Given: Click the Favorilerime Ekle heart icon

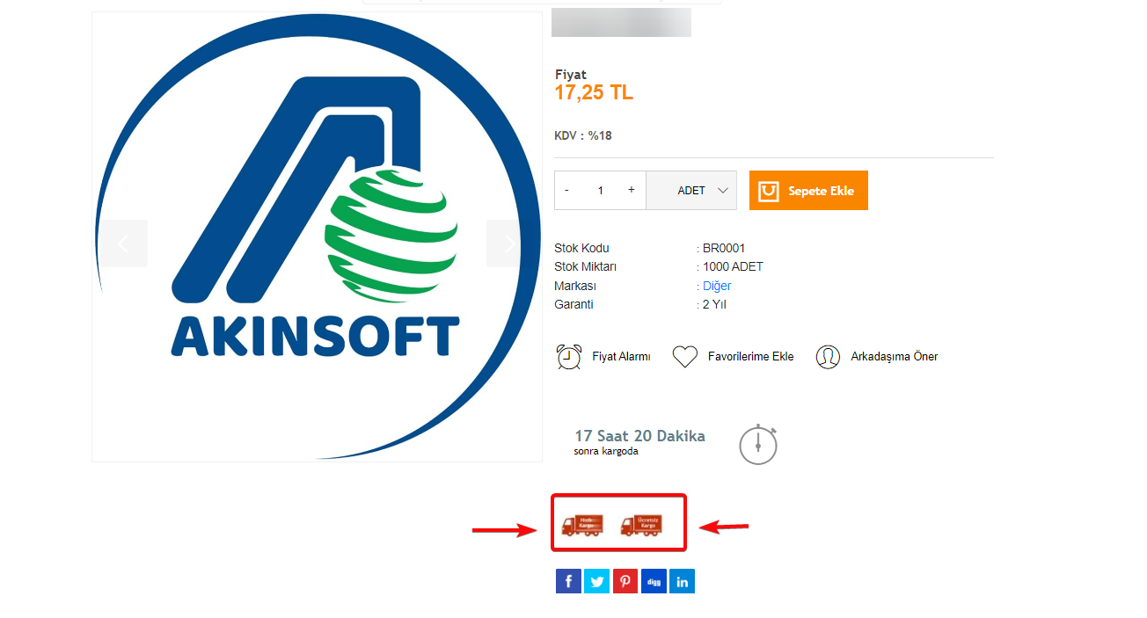Looking at the screenshot, I should coord(685,356).
